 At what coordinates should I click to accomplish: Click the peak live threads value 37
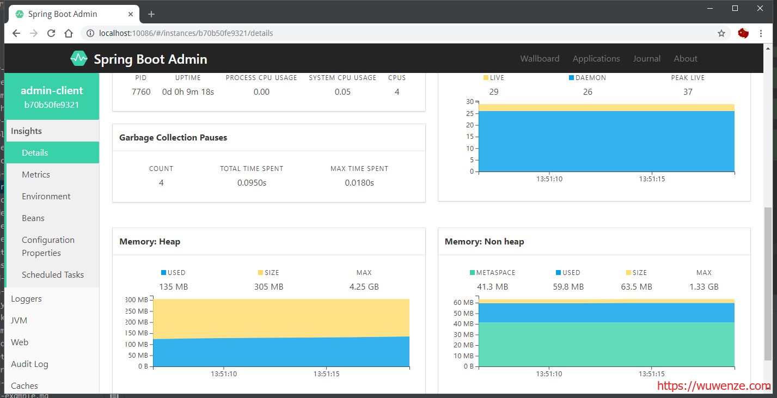pos(688,91)
